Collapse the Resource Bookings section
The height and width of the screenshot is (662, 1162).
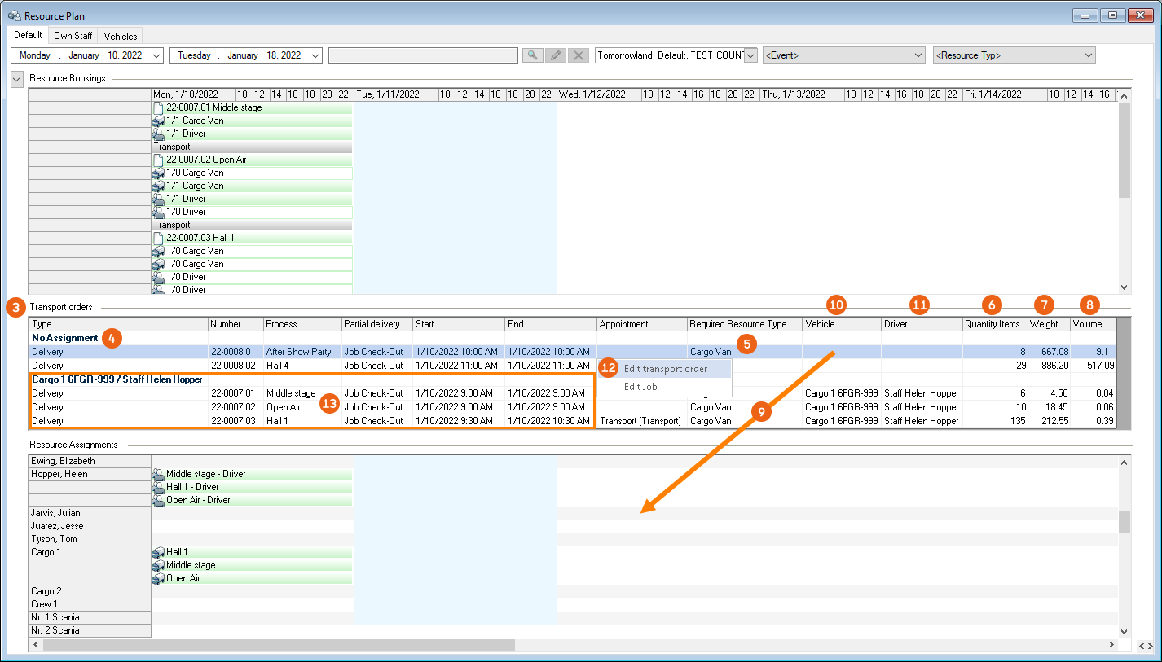coord(17,79)
